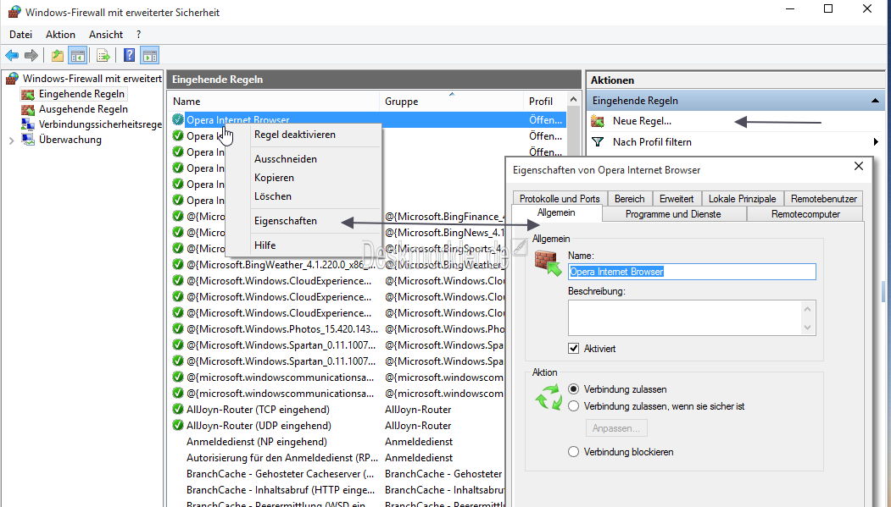Select the Verbindung zulassen radio button
The height and width of the screenshot is (507, 891).
tap(573, 389)
